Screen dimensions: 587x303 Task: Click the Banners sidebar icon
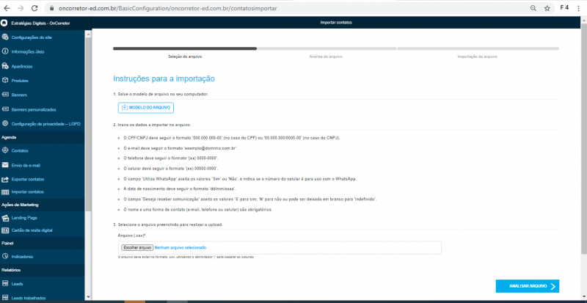(5, 95)
